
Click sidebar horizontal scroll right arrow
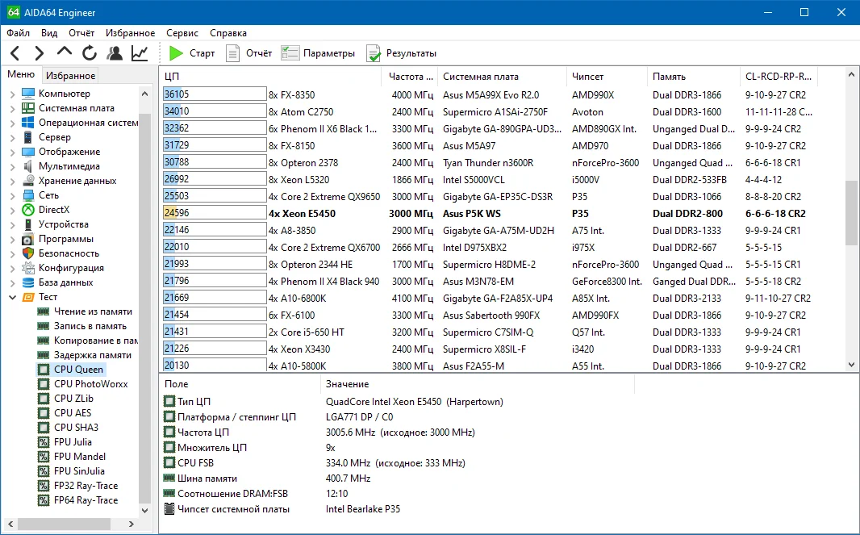(132, 524)
